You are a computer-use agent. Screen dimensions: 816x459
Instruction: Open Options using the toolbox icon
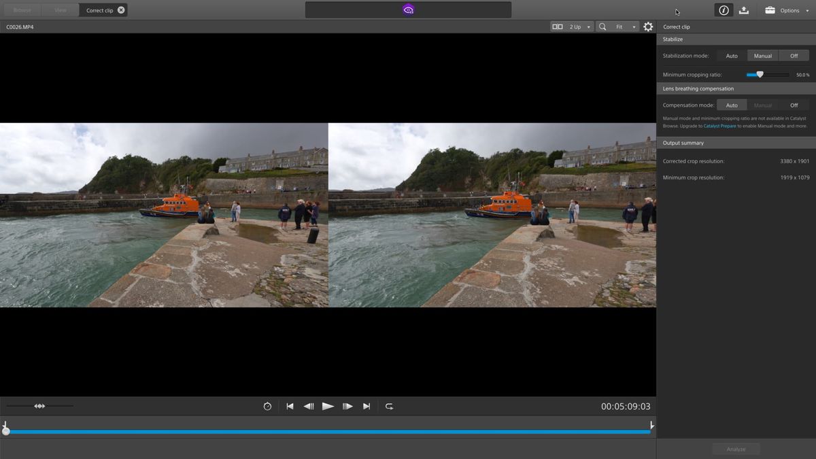[x=770, y=10]
